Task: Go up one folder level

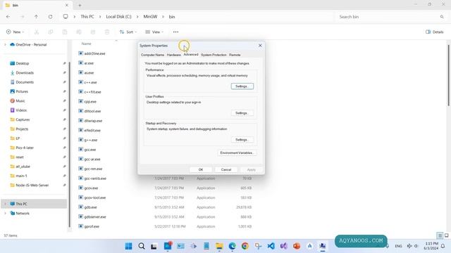Action: click(x=36, y=17)
